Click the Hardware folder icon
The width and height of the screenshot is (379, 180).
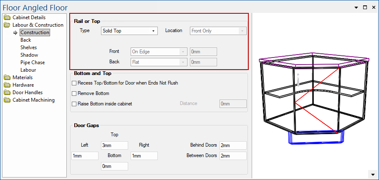click(x=7, y=85)
